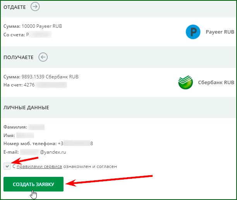Viewport: 237px width, 200px height.
Task: Click the ОТДАЕТЕ heading text
Action: (x=15, y=7)
